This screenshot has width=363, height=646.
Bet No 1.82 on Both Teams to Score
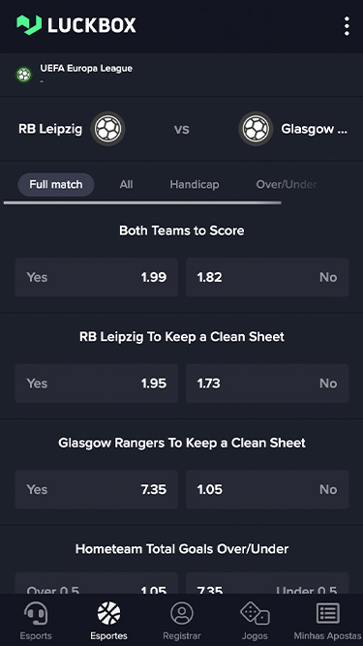(267, 277)
